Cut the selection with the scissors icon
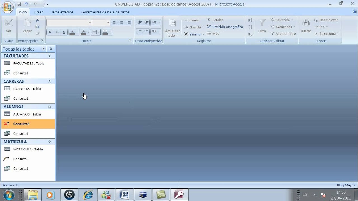 [x=37, y=20]
